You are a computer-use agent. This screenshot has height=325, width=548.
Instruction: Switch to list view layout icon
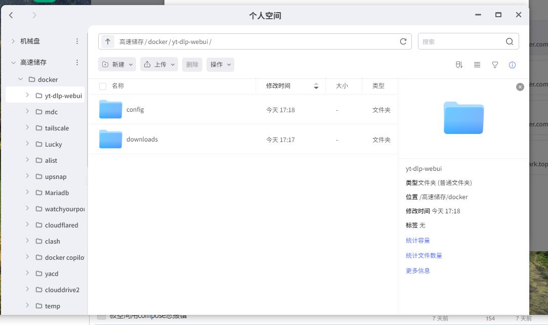477,65
